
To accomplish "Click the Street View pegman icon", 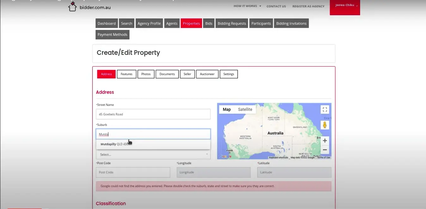I will click(x=325, y=125).
